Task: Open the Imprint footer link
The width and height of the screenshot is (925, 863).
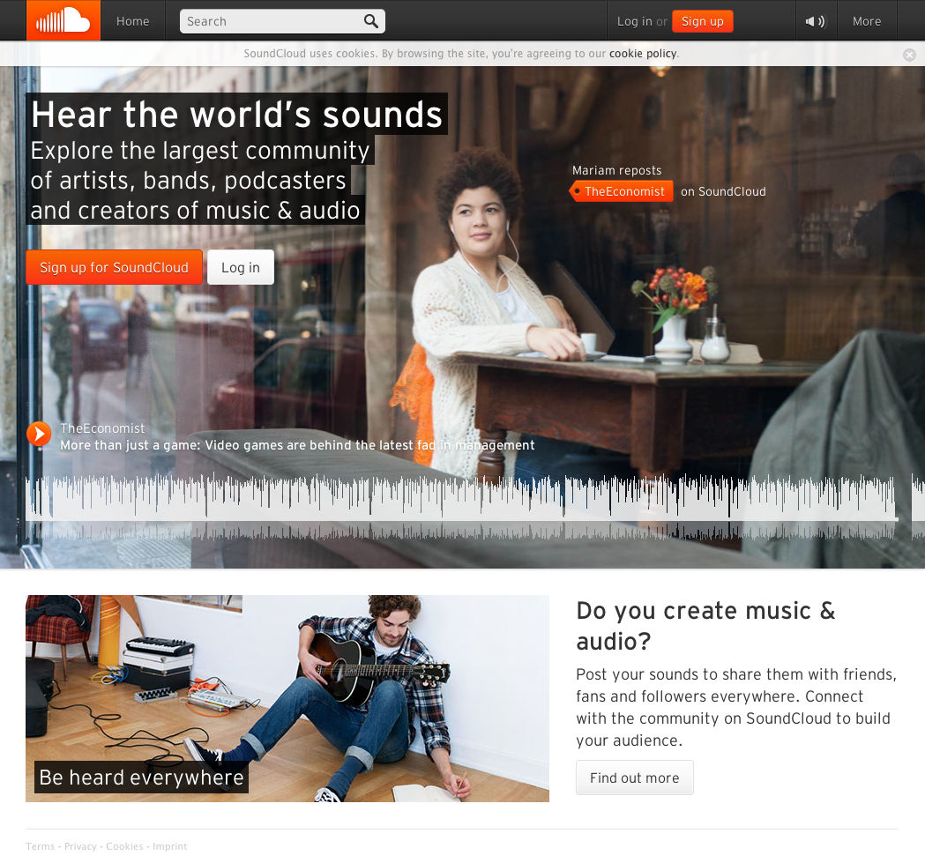Action: pos(169,846)
